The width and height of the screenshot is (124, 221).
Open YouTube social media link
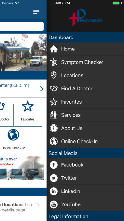85,204
